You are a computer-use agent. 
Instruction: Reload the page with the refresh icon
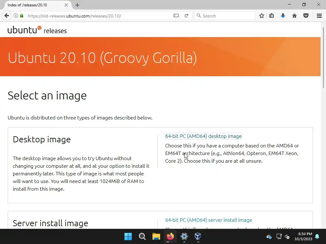186,16
